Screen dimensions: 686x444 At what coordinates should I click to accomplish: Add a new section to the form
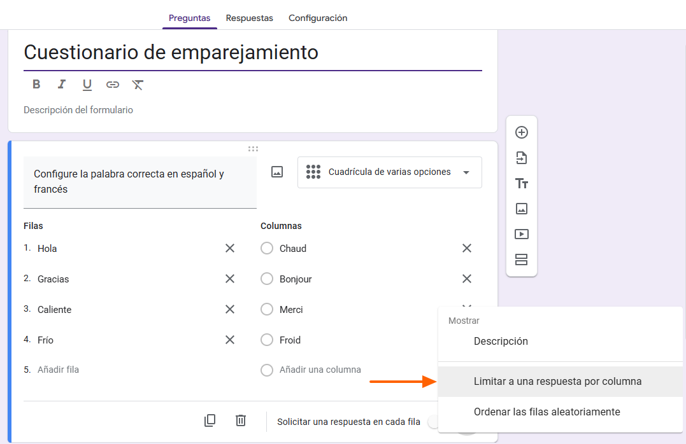(x=522, y=260)
